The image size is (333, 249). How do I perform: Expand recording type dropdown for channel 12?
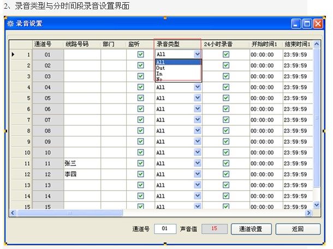point(198,174)
